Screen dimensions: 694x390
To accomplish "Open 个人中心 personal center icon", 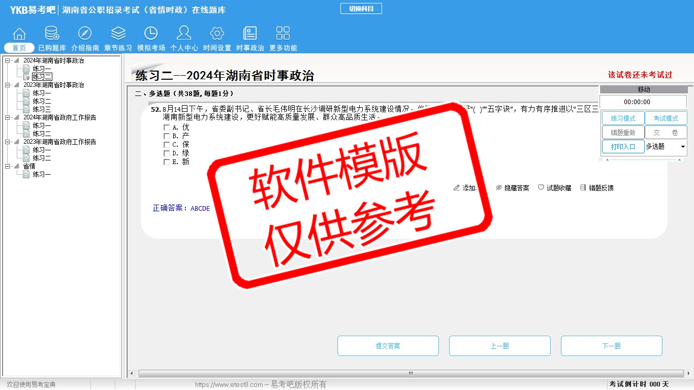I will point(184,34).
